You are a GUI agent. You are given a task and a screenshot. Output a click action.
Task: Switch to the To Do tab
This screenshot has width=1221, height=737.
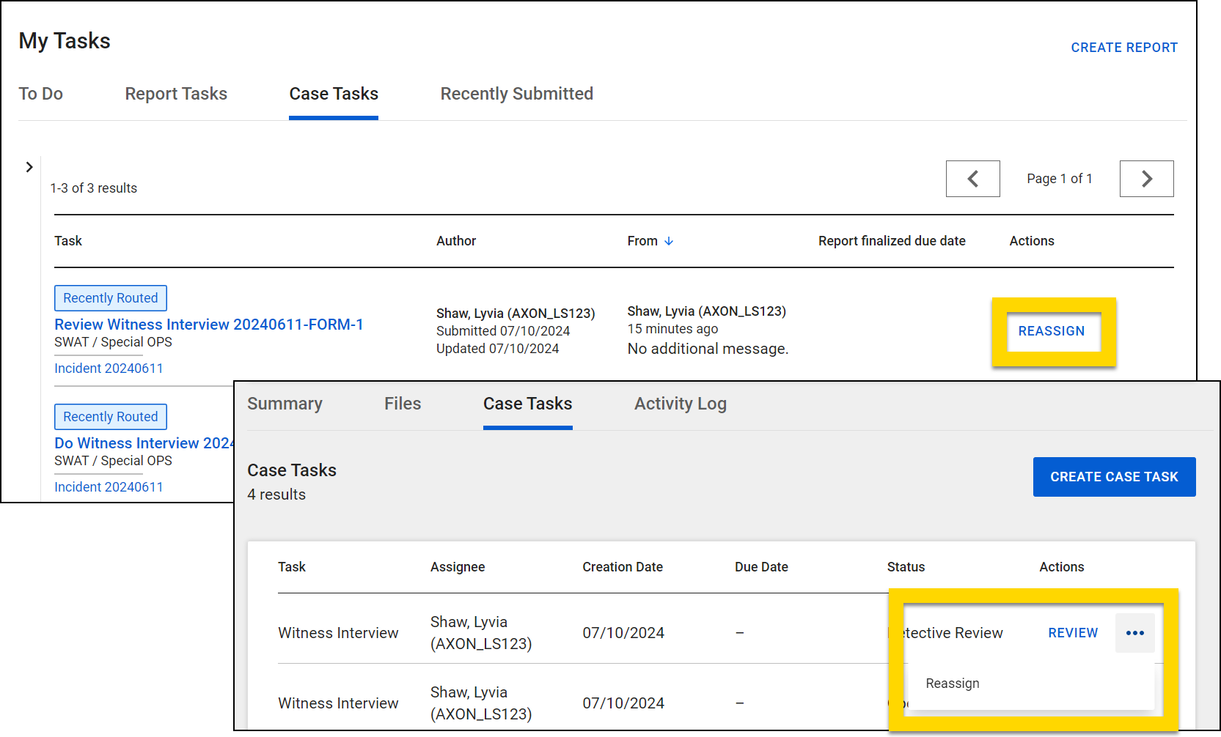tap(40, 94)
